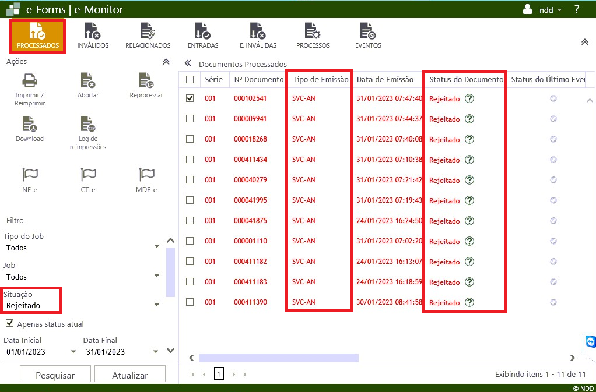Check the row for document 000041995
596x392 pixels.
[x=190, y=200]
